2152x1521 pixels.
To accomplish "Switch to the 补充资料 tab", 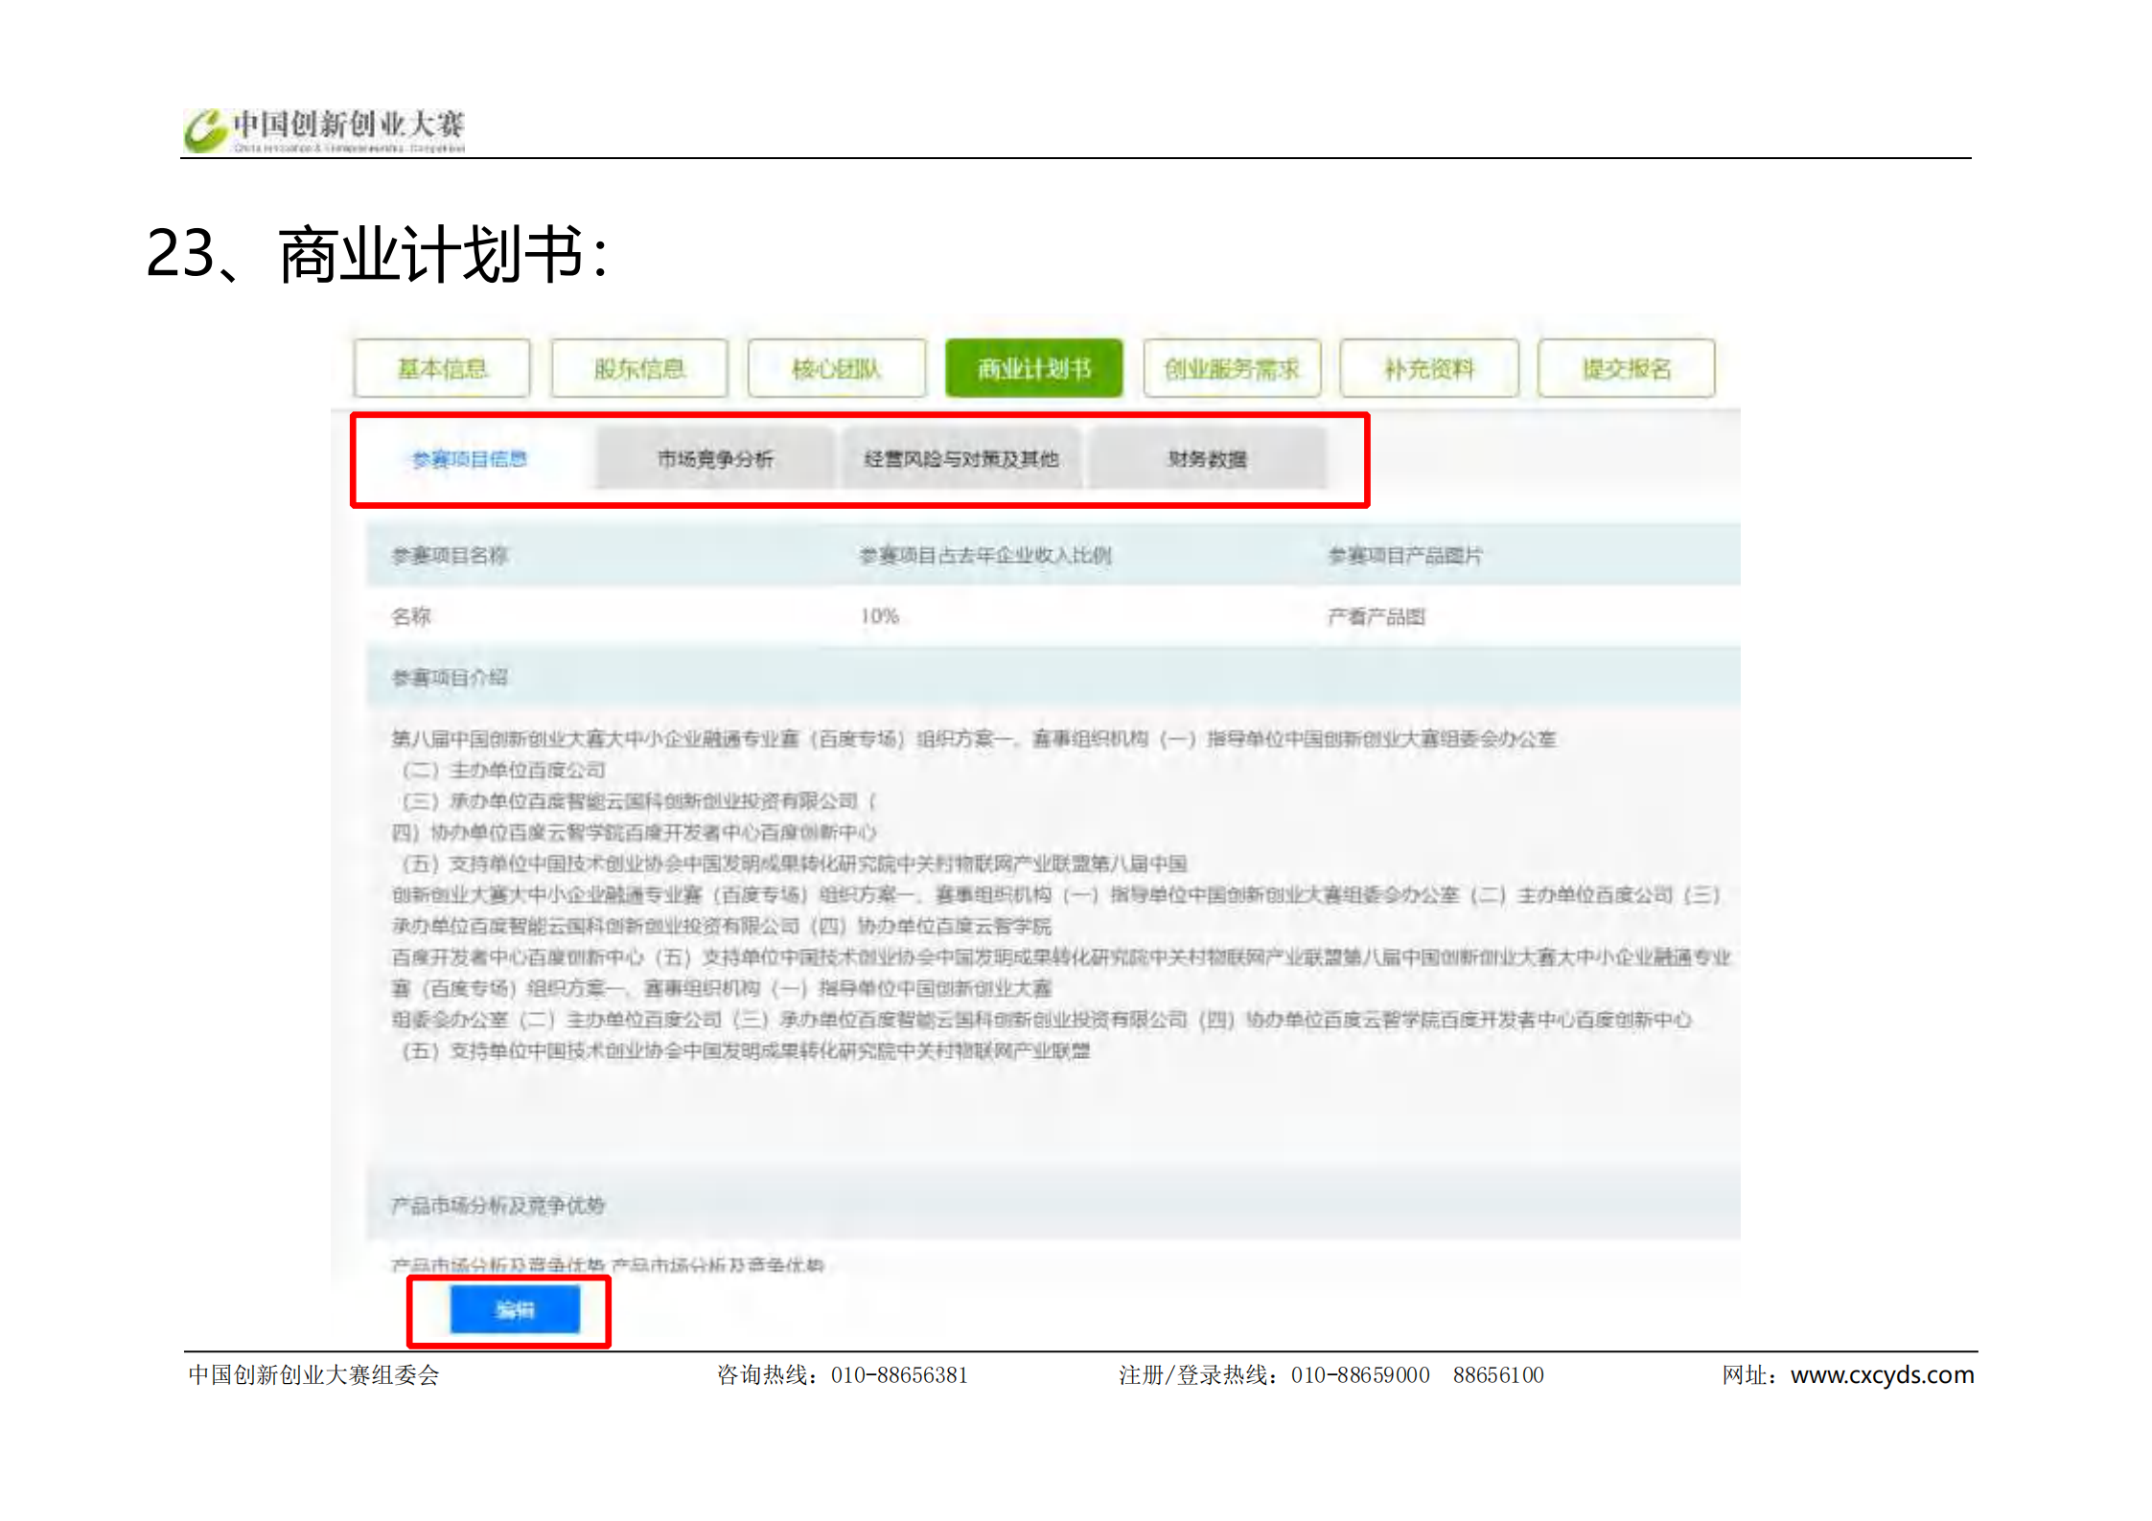I will coord(1428,369).
